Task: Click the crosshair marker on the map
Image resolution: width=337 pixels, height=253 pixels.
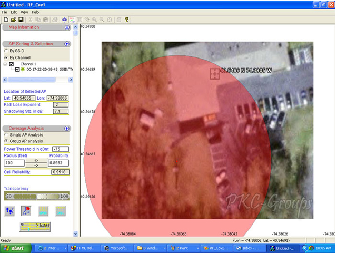Action: tap(215, 74)
